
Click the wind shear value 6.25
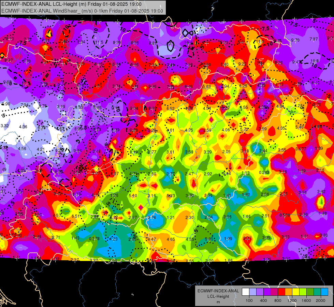coord(243,86)
